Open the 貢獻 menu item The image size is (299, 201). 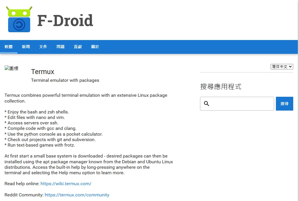coord(78,47)
